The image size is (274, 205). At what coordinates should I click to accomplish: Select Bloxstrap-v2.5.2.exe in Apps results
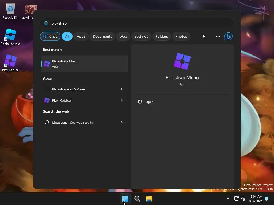tap(84, 89)
